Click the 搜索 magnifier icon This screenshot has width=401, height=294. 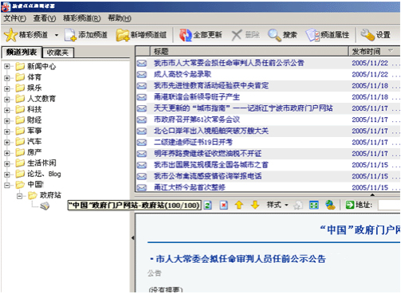pyautogui.click(x=274, y=35)
